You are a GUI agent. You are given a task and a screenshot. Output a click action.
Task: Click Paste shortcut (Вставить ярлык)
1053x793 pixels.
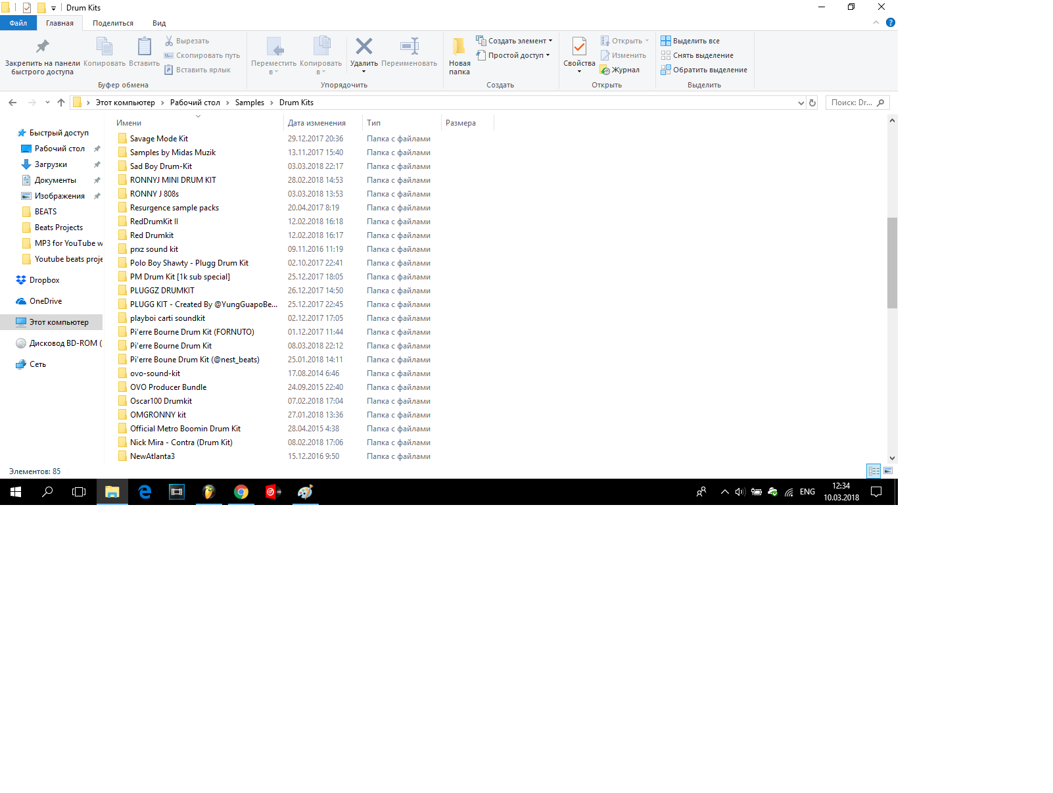click(x=197, y=70)
